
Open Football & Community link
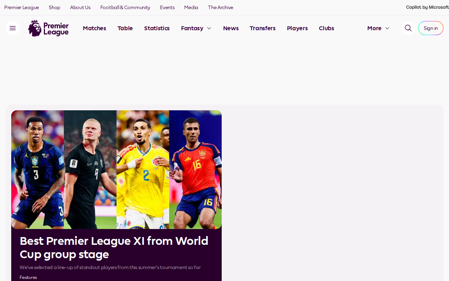coord(125,7)
